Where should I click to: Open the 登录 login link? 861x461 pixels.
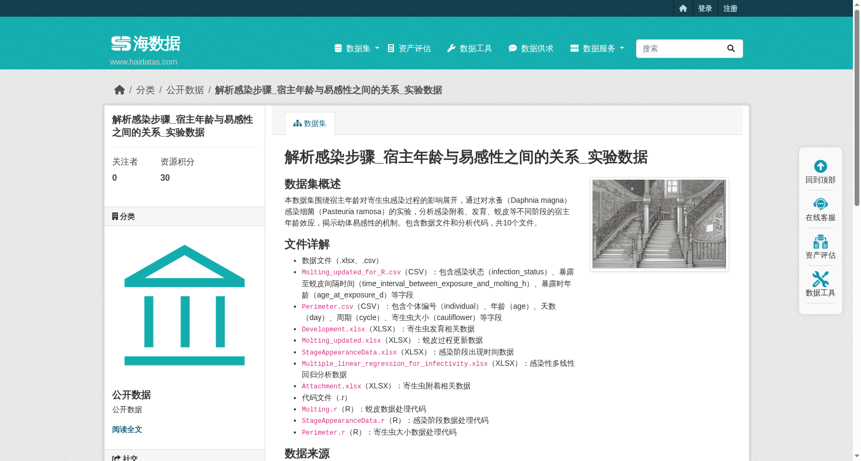click(x=705, y=9)
